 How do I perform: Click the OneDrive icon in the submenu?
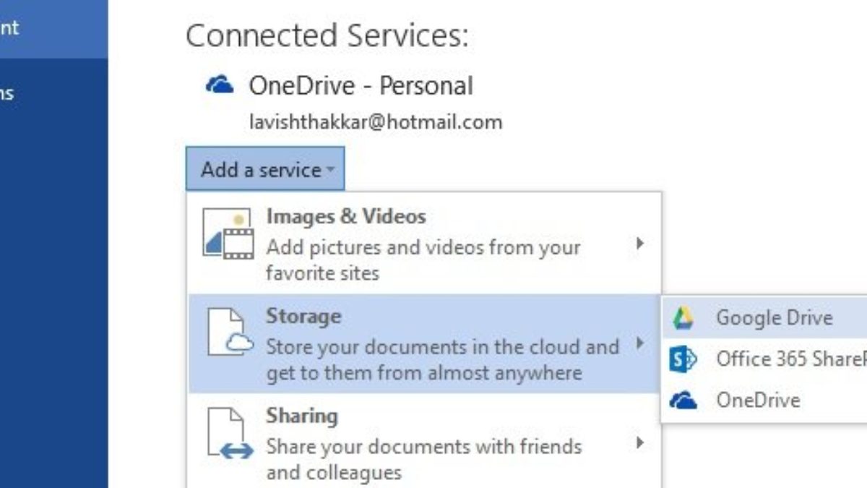683,401
